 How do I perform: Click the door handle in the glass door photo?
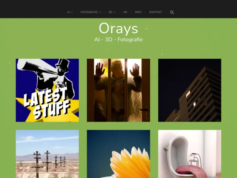coord(144,110)
